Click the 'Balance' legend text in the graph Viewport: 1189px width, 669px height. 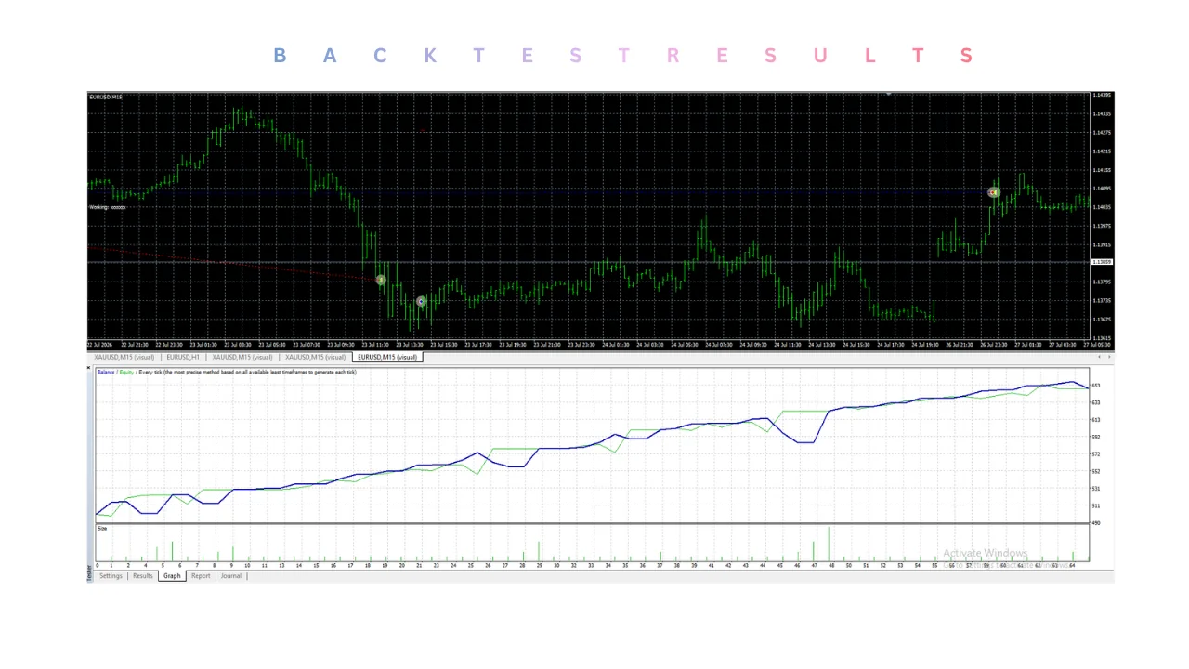click(106, 373)
